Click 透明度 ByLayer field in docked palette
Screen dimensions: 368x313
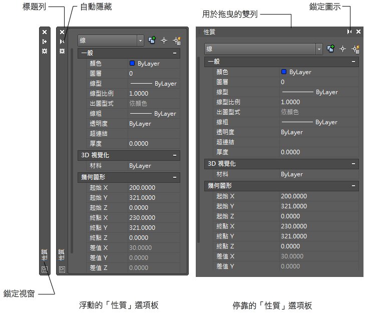[x=319, y=132]
